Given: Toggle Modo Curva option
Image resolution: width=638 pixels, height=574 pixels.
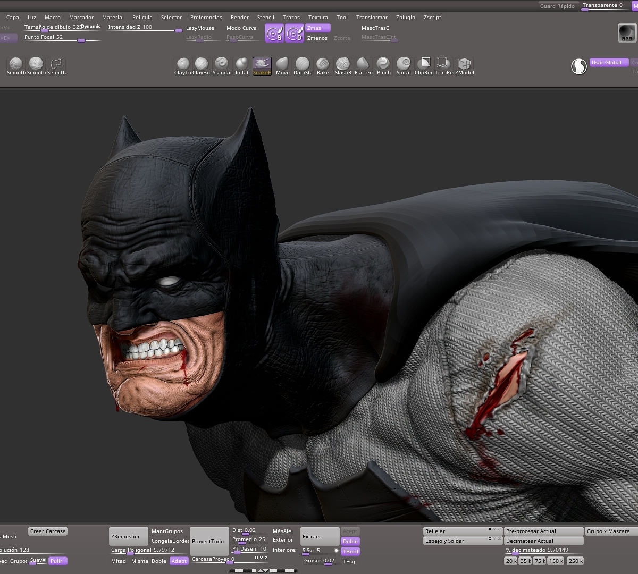Looking at the screenshot, I should click(241, 28).
